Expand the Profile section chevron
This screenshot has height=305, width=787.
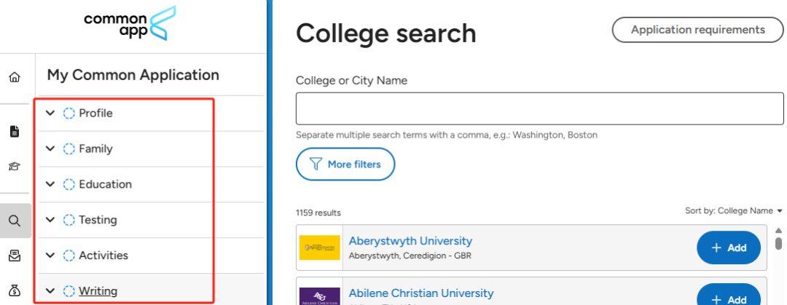(50, 114)
